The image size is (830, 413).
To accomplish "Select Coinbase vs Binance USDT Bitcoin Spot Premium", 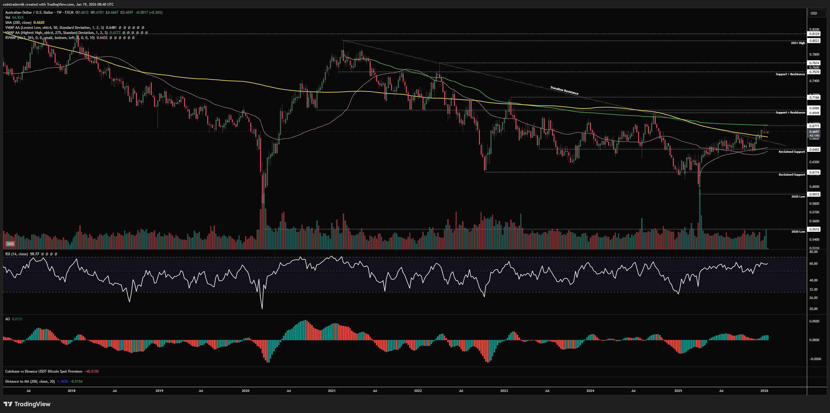I will click(x=43, y=371).
